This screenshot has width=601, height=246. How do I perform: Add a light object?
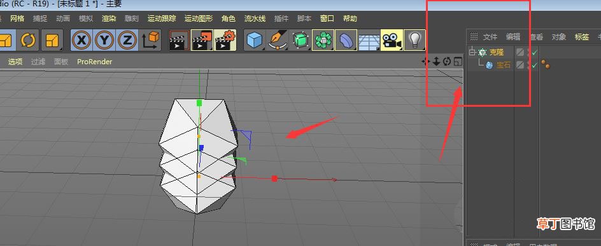click(414, 40)
